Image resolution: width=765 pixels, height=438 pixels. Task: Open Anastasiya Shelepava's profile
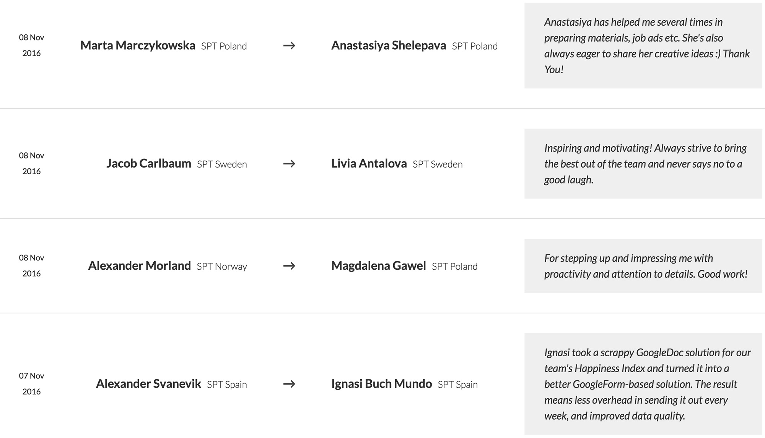[389, 45]
